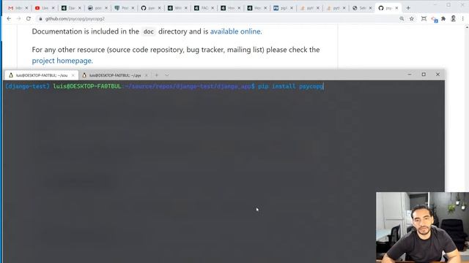Open the Extensions puzzle piece menu
The height and width of the screenshot is (263, 469).
[443, 19]
